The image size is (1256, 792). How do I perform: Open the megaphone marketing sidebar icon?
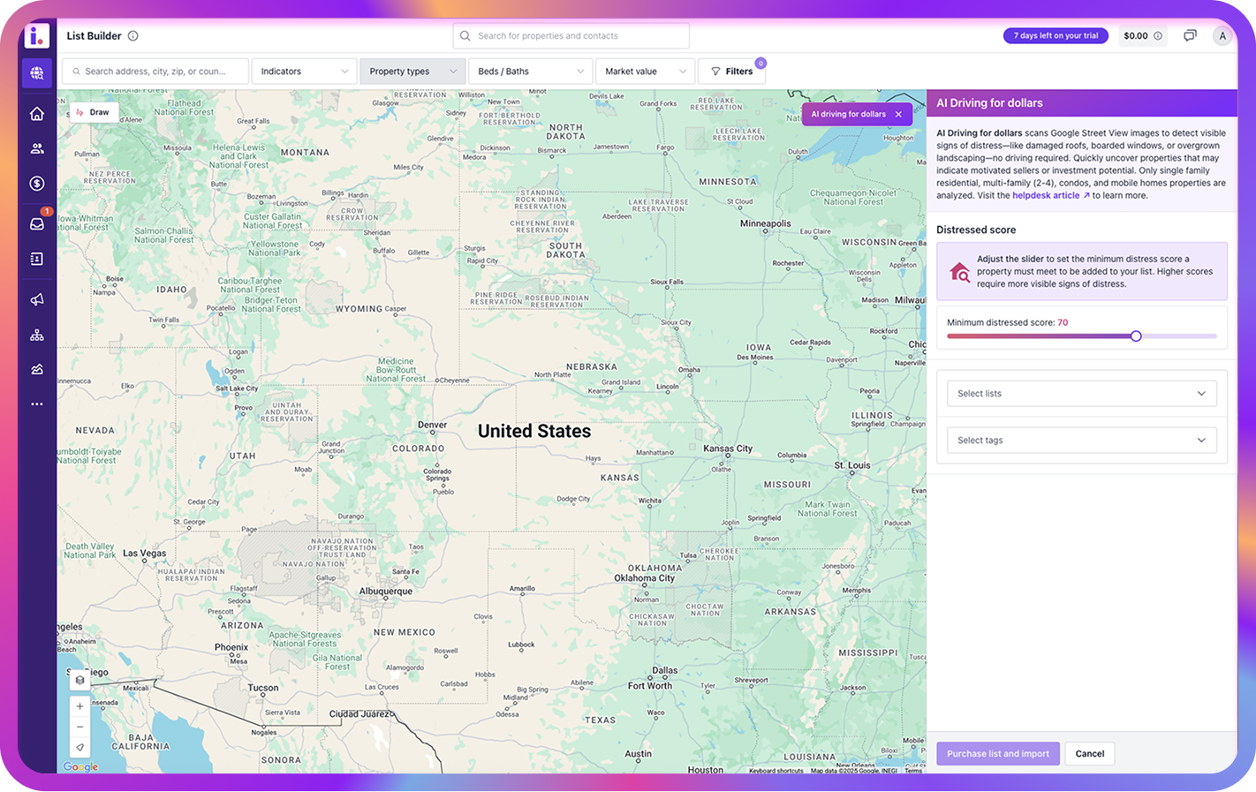37,299
